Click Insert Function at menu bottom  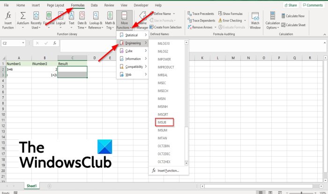pos(168,171)
